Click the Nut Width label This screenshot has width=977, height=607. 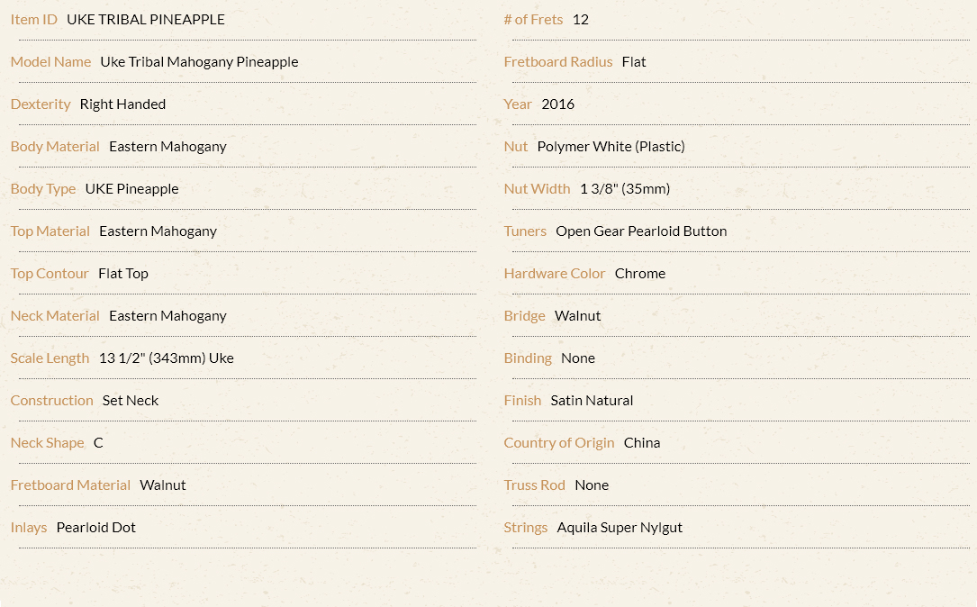[x=537, y=189]
